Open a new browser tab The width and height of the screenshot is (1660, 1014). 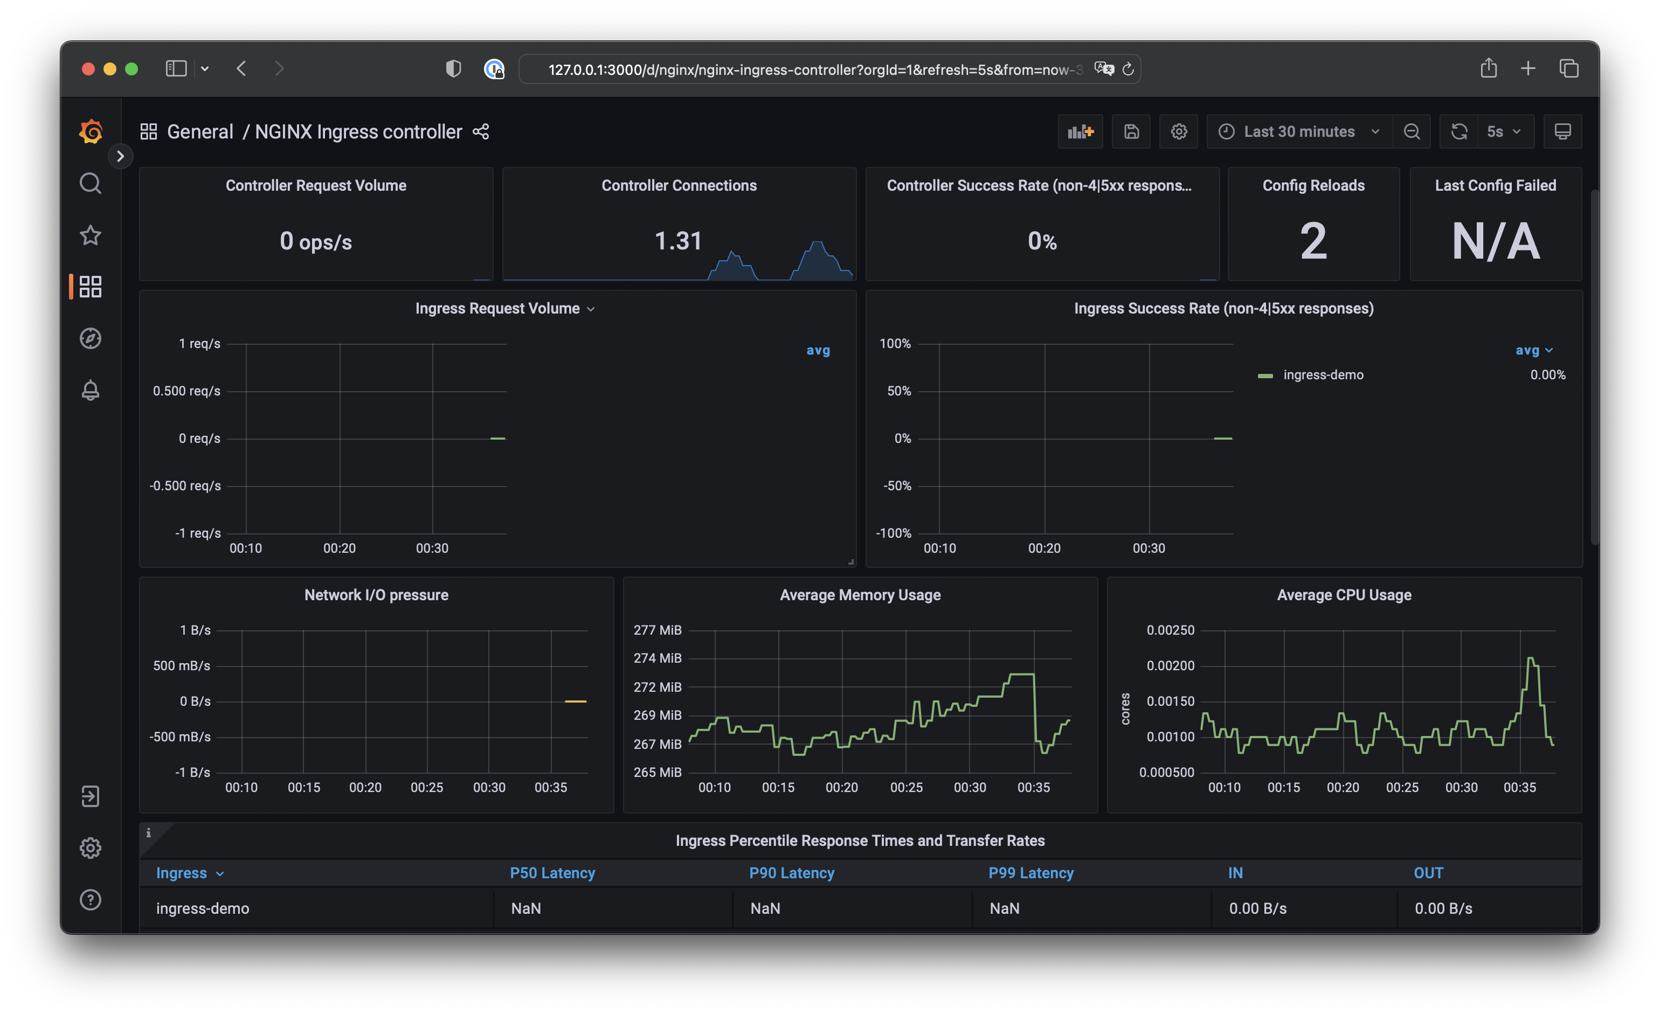click(x=1528, y=68)
